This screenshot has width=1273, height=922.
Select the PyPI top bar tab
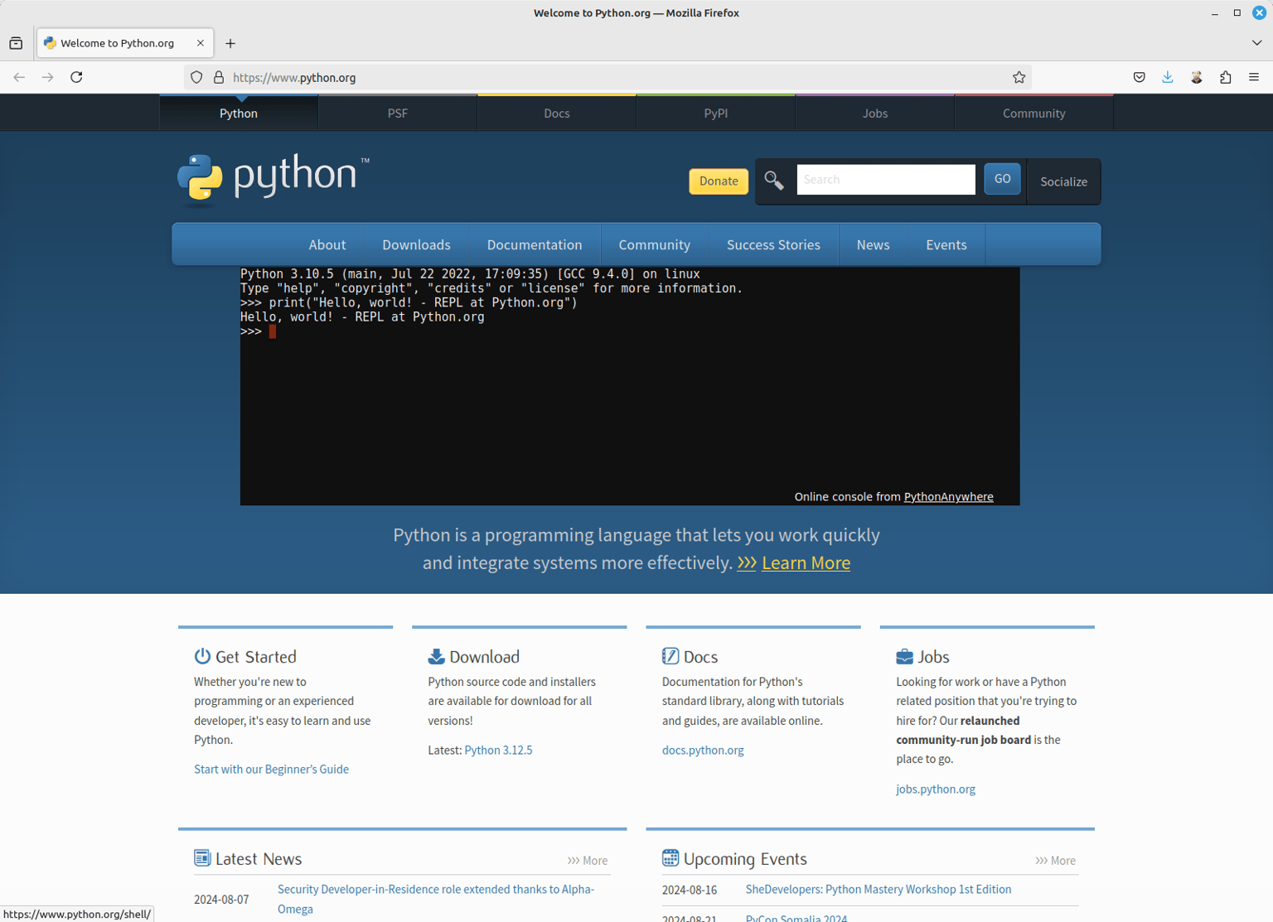[x=716, y=113]
